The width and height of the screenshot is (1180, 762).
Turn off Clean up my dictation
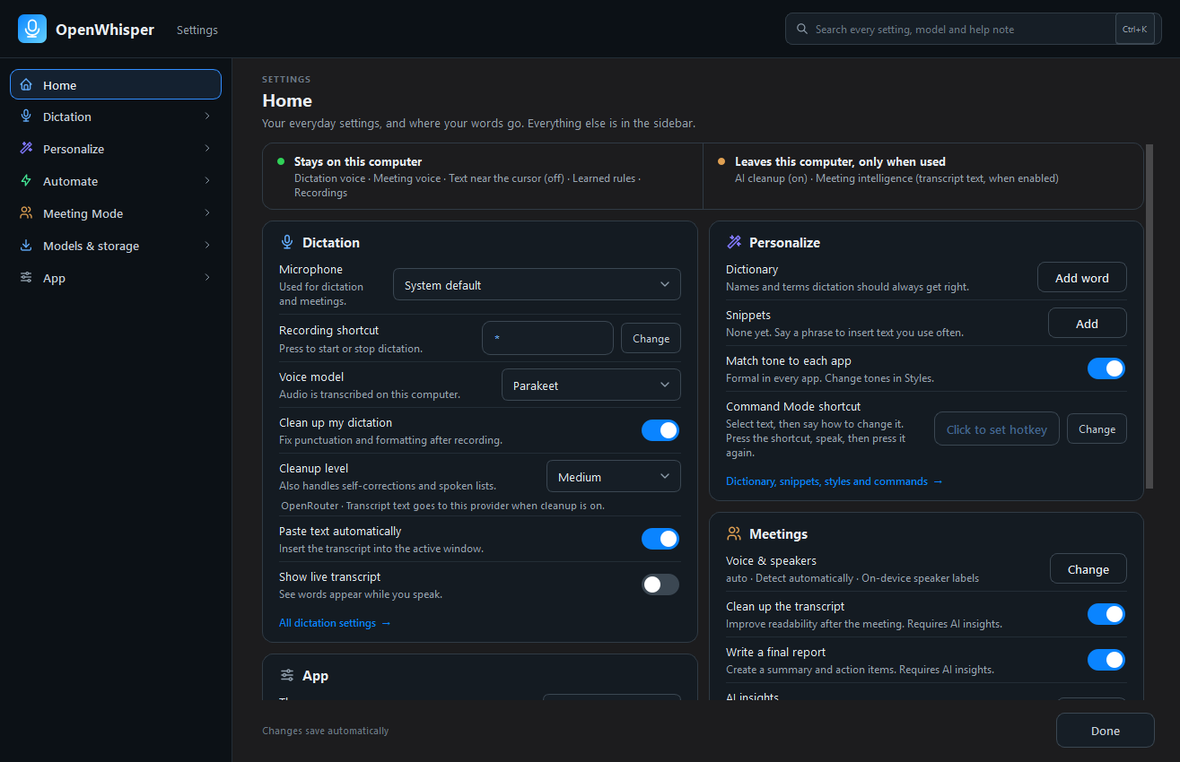(660, 430)
